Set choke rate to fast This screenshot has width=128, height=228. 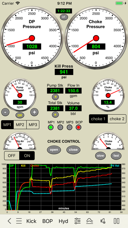click(x=116, y=156)
